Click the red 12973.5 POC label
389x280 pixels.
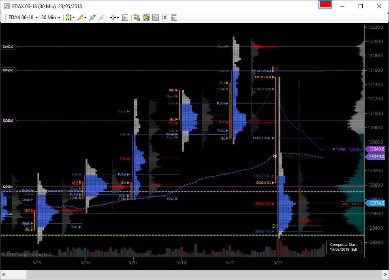[264, 204]
